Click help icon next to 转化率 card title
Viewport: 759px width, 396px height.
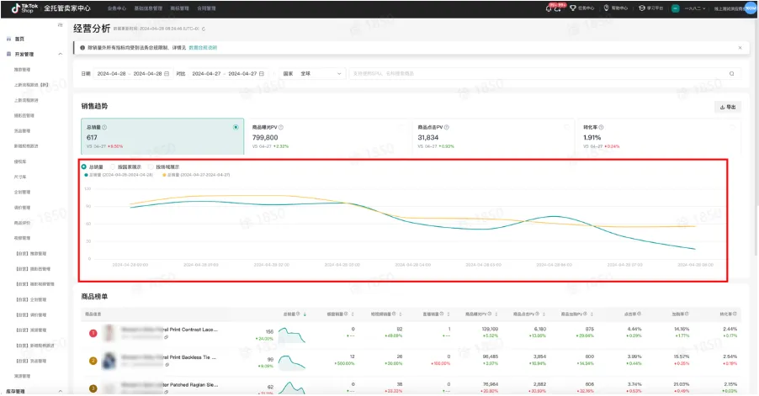[x=601, y=127]
